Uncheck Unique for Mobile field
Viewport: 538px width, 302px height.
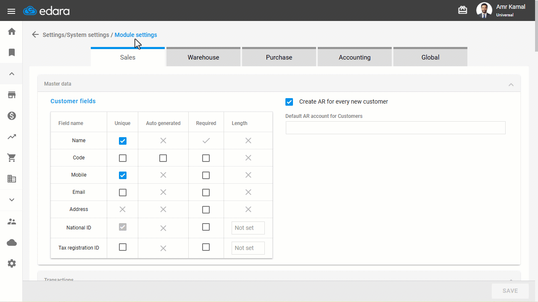coord(123,175)
